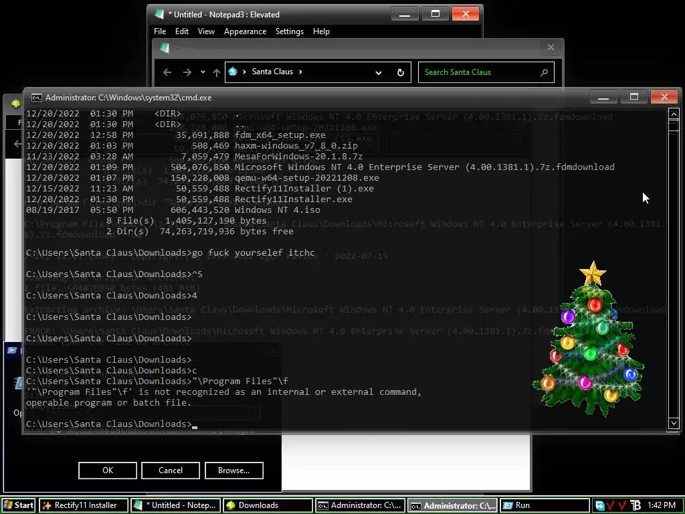Open Edit menu in Notepad3
Viewport: 685px width, 514px height.
click(182, 31)
